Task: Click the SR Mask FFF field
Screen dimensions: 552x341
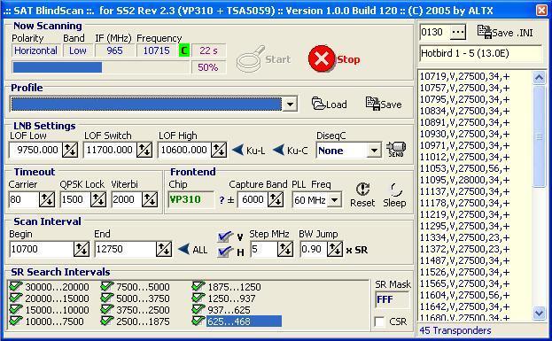Action: (x=392, y=300)
